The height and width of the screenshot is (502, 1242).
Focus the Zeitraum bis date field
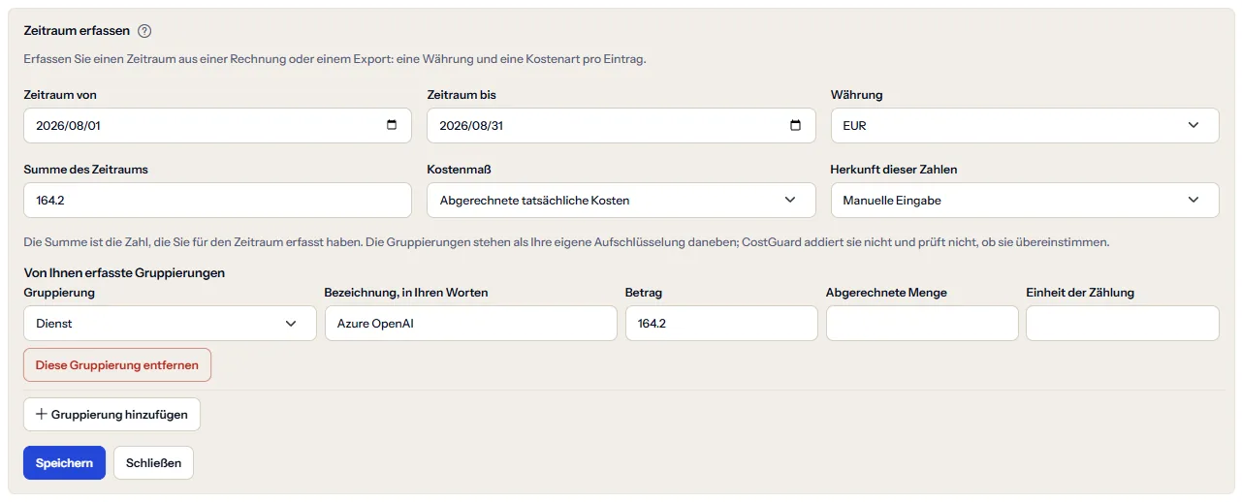pyautogui.click(x=621, y=125)
